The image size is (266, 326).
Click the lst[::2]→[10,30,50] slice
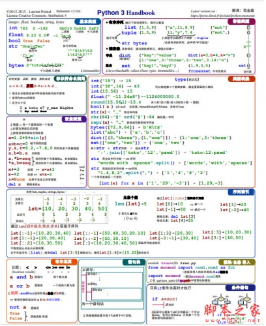[37, 243]
